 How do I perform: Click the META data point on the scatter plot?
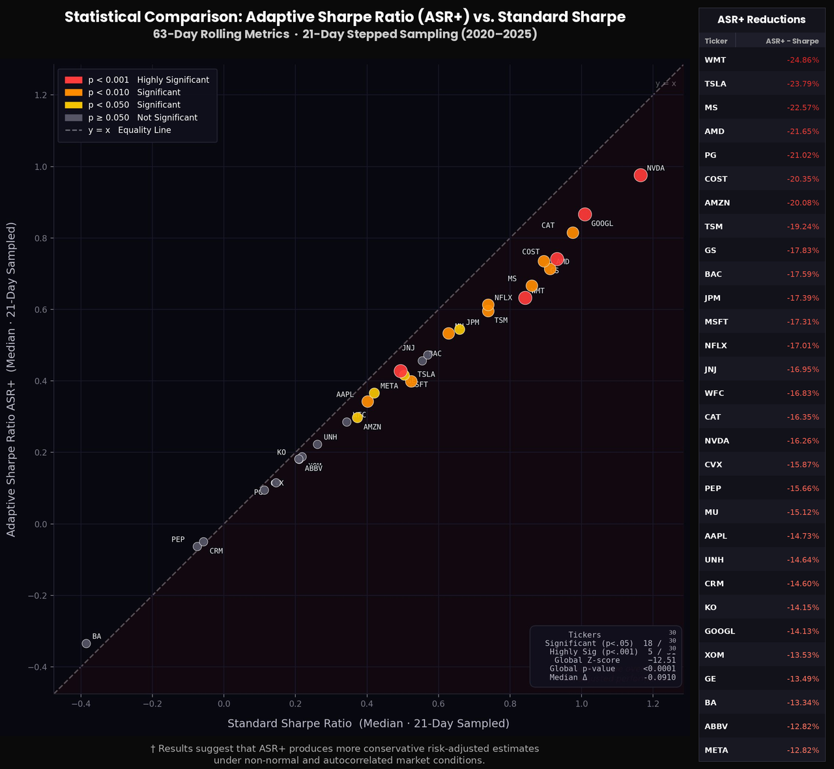(374, 393)
